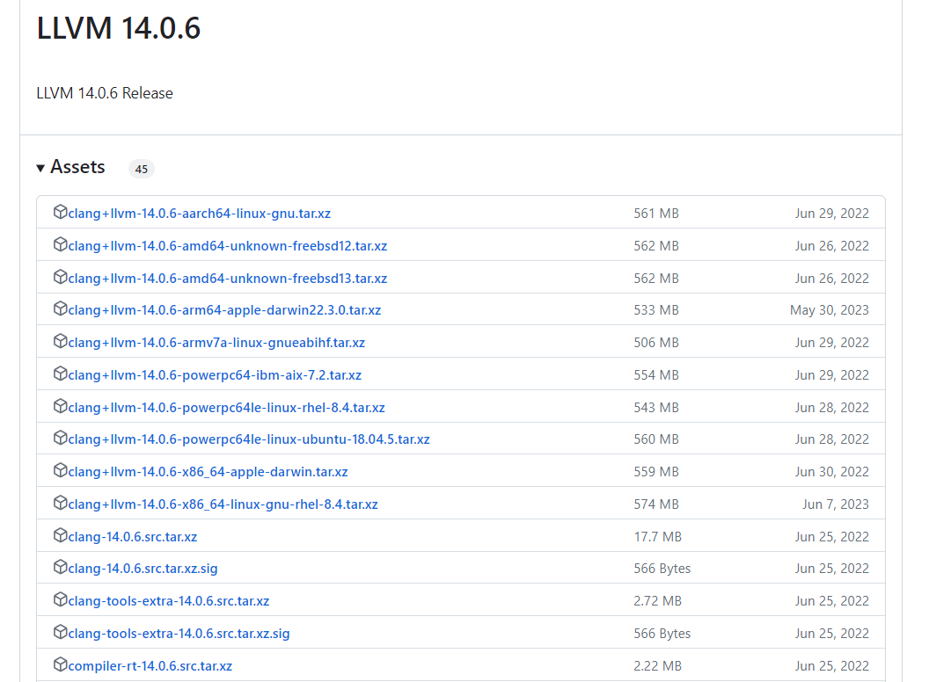Click package icon for x86_64-apple-darwin tarball
Viewport: 929px width, 682px height.
(x=60, y=470)
